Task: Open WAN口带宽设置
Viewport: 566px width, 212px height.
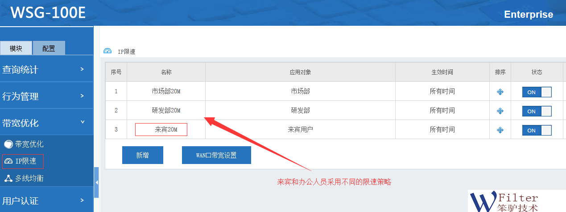Action: tap(216, 155)
